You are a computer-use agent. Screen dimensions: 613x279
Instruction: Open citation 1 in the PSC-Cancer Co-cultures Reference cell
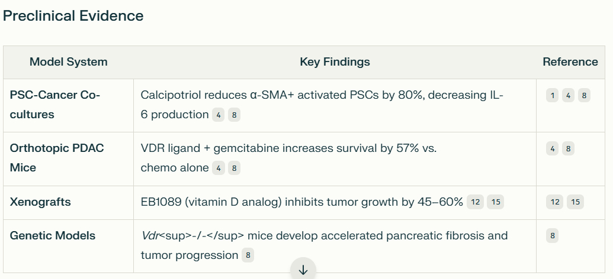[553, 95]
